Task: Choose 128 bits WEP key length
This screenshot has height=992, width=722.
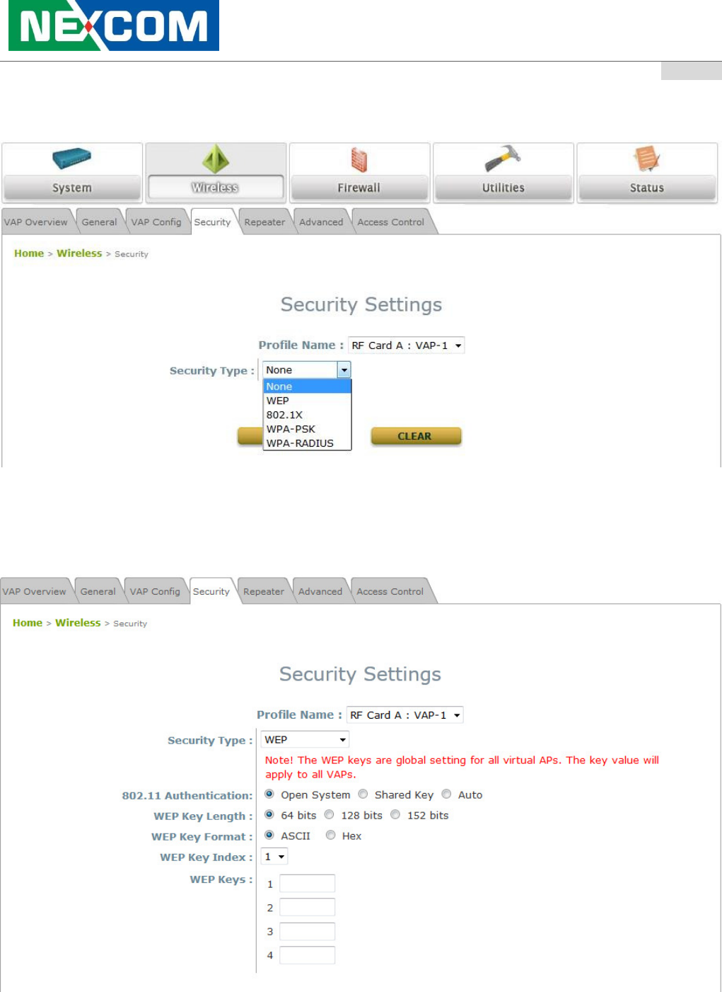Action: click(330, 815)
